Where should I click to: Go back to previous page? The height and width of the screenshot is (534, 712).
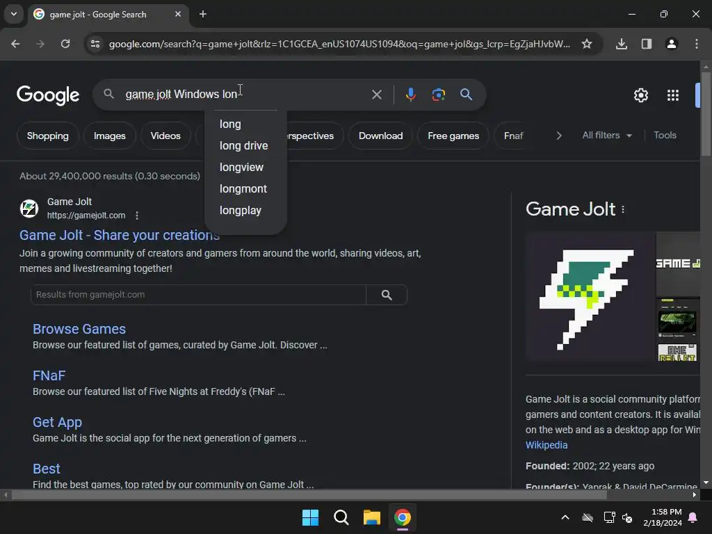coord(15,44)
